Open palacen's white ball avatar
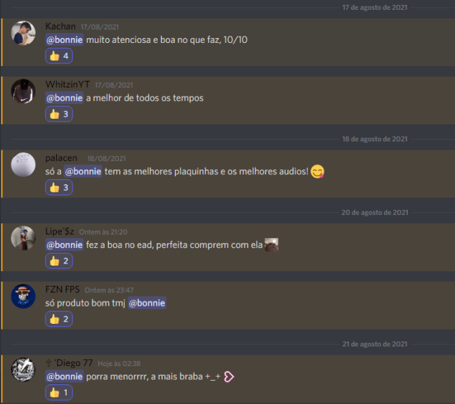 coord(23,164)
